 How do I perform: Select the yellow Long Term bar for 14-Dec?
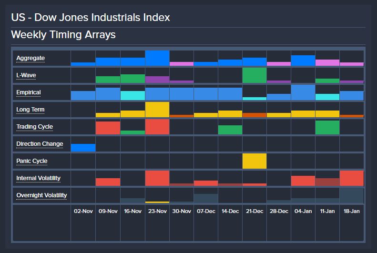(230, 114)
